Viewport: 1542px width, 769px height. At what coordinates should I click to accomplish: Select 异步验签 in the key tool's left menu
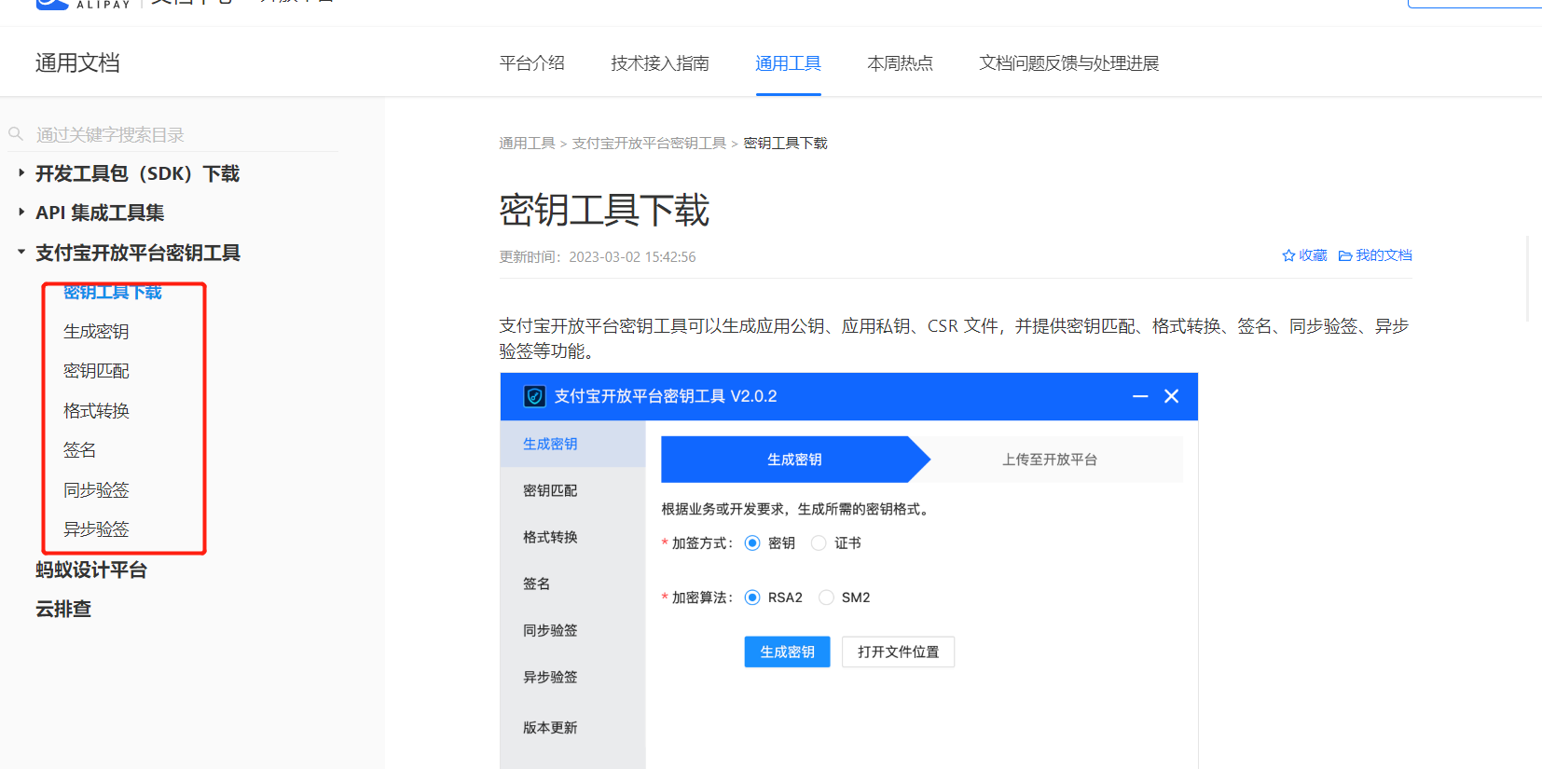tap(573, 677)
